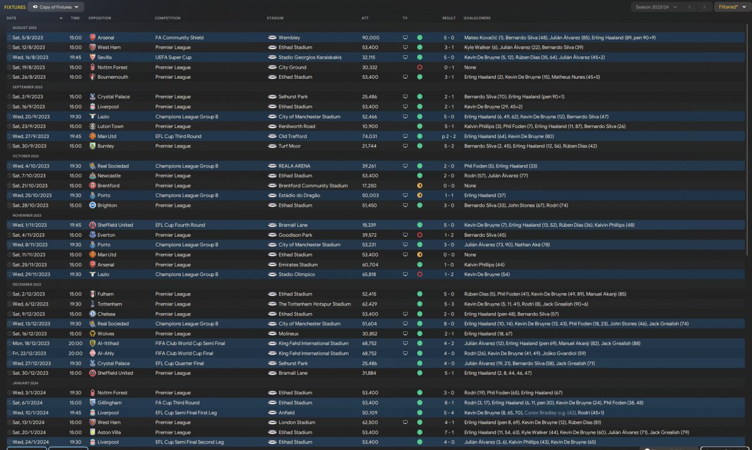Sort by the Result column header
The height and width of the screenshot is (450, 752).
(x=449, y=18)
